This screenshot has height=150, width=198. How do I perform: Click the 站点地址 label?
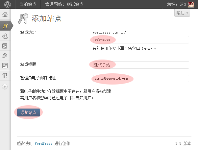click(x=28, y=32)
